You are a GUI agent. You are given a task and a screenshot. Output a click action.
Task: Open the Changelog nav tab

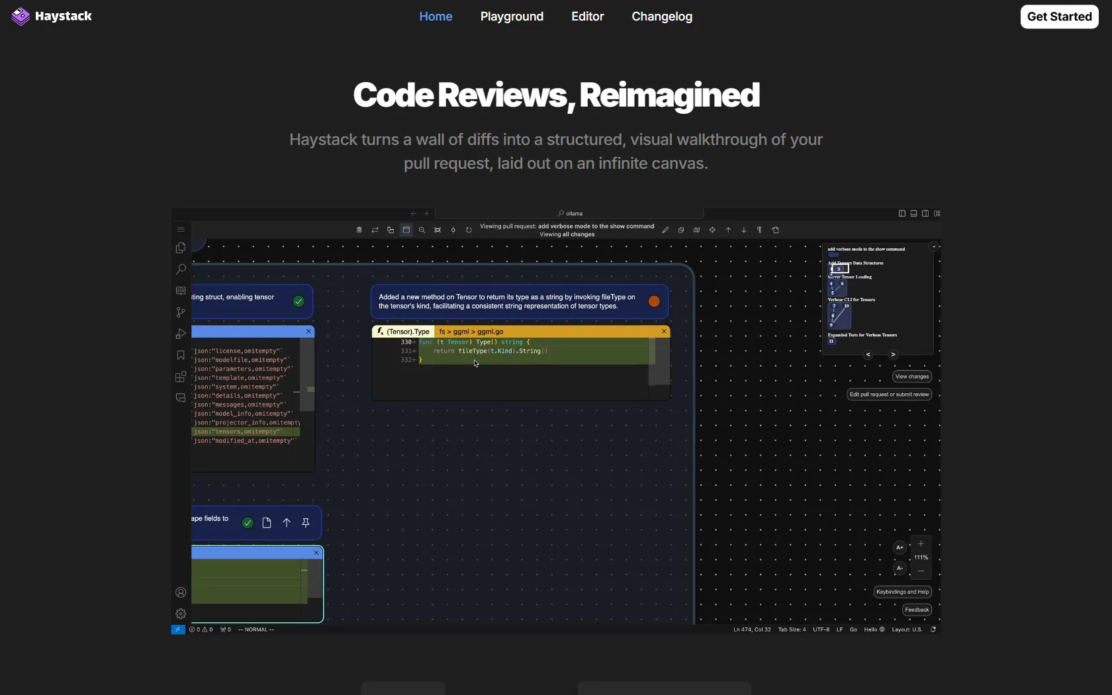(662, 17)
